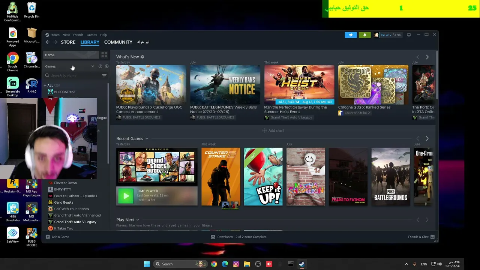The width and height of the screenshot is (480, 270).
Task: Click the Add a Game plus icon
Action: pyautogui.click(x=48, y=237)
